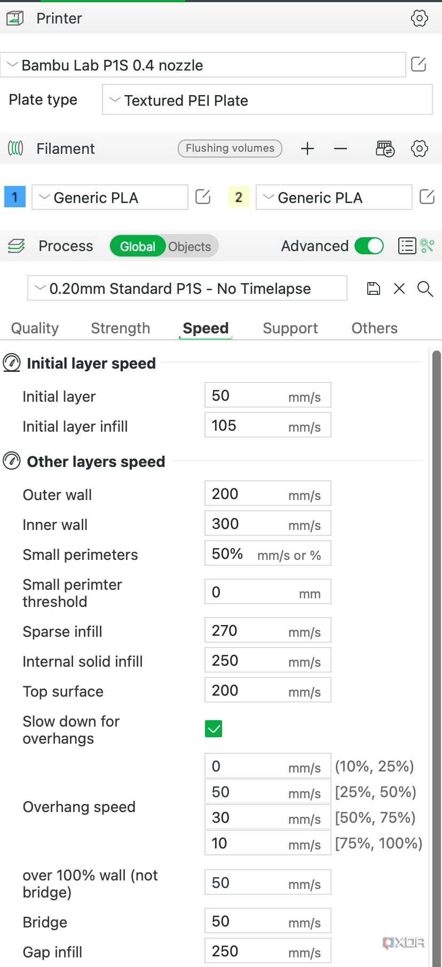Click overhang speed field for [50%, 75%)
Screen dimensions: 442x967
(x=268, y=817)
